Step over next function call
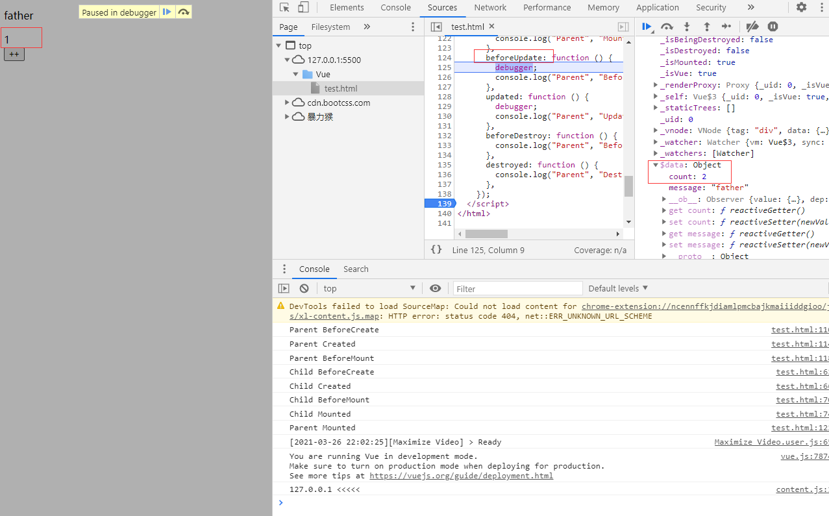Screen dimensions: 829x516 click(667, 27)
